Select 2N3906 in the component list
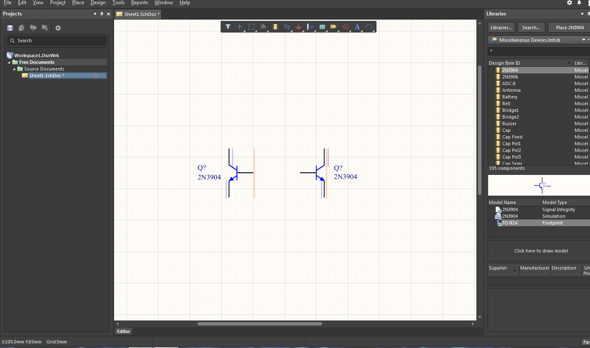The width and height of the screenshot is (590, 348). (x=509, y=77)
